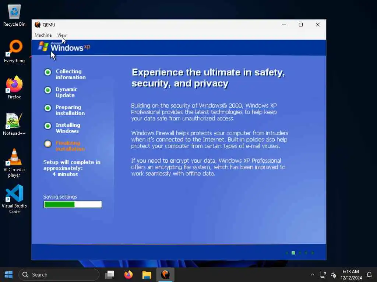Launch Firefox from the taskbar
This screenshot has height=282, width=377.
click(128, 275)
